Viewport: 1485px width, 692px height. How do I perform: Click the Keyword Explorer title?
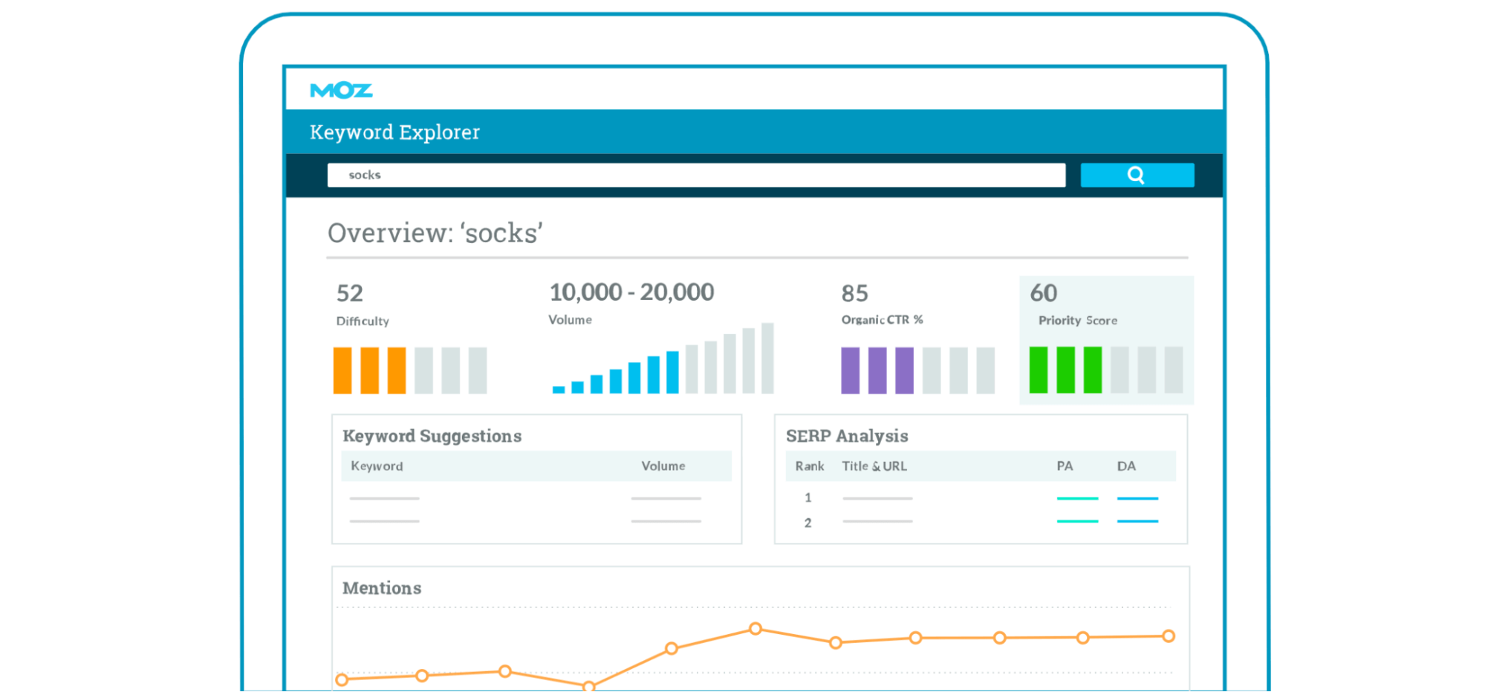pyautogui.click(x=394, y=132)
